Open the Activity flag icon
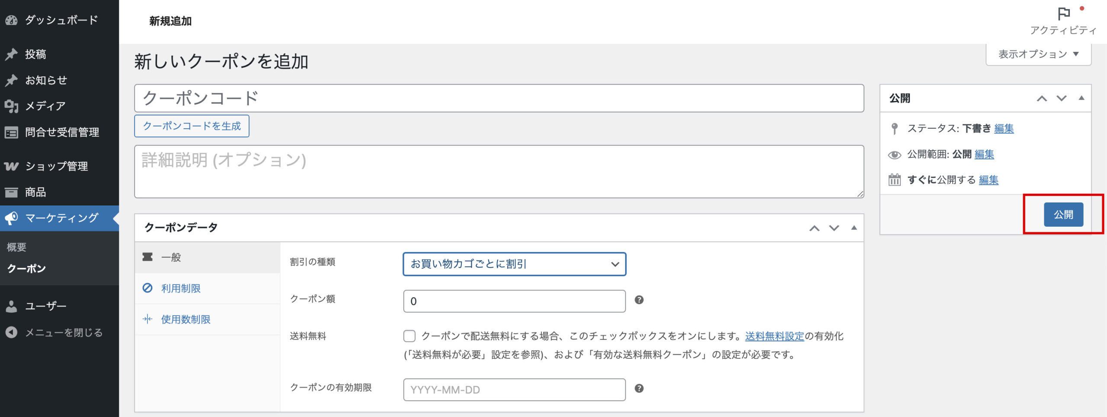 tap(1063, 14)
